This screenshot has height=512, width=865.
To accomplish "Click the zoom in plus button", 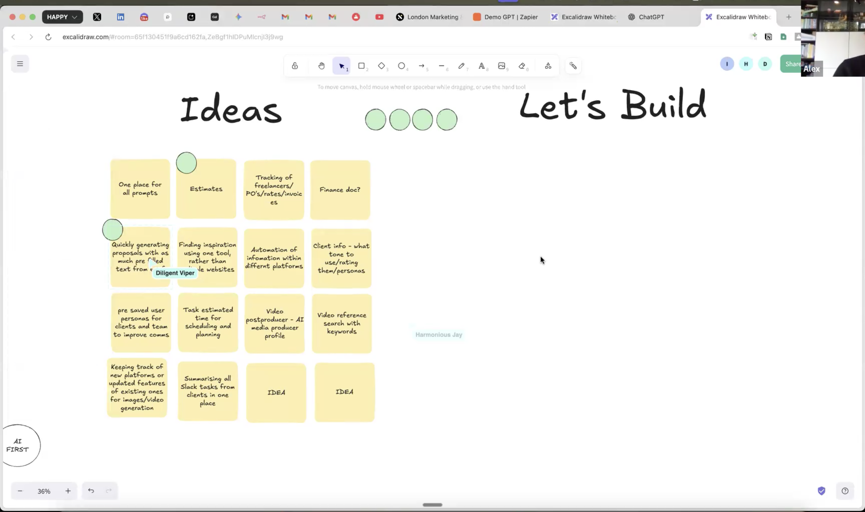I will 68,491.
